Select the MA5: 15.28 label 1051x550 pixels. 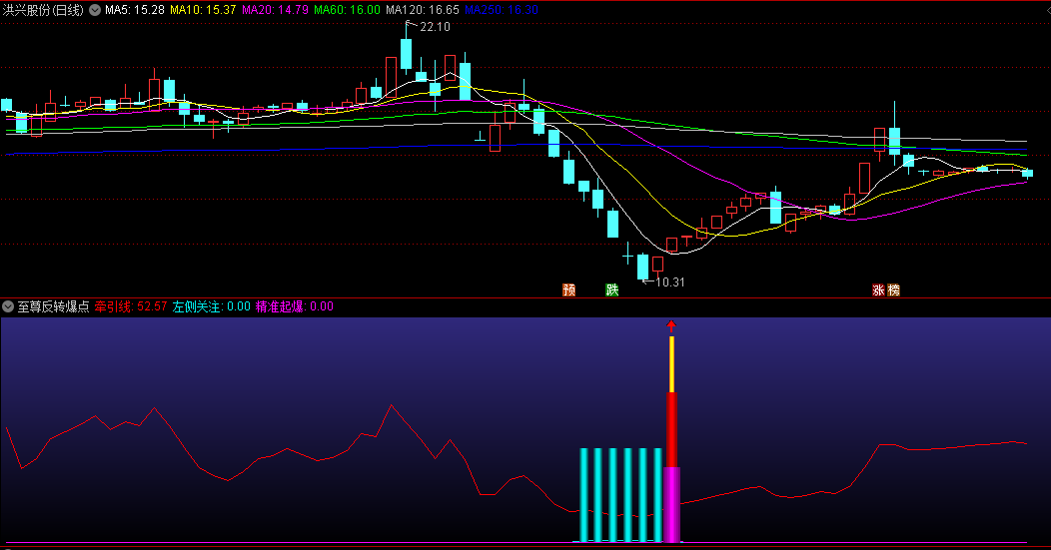coord(134,10)
